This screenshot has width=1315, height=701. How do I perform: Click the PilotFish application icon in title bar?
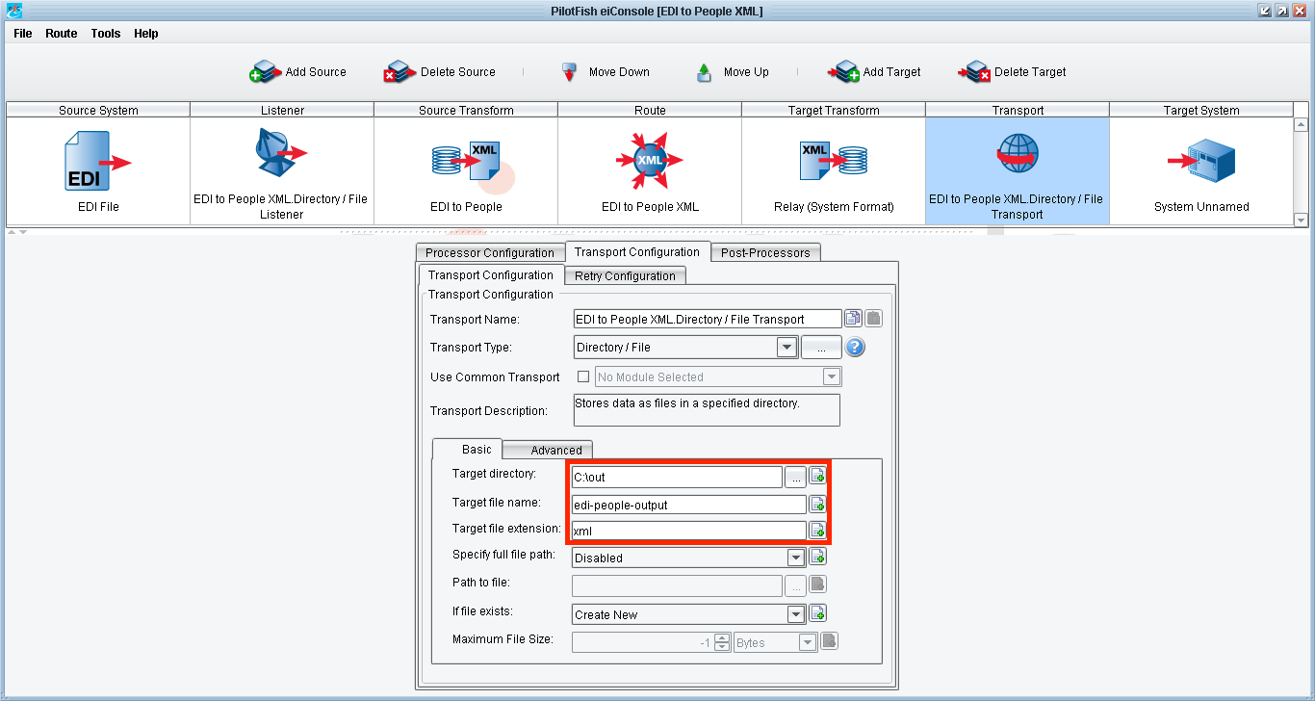tap(13, 11)
